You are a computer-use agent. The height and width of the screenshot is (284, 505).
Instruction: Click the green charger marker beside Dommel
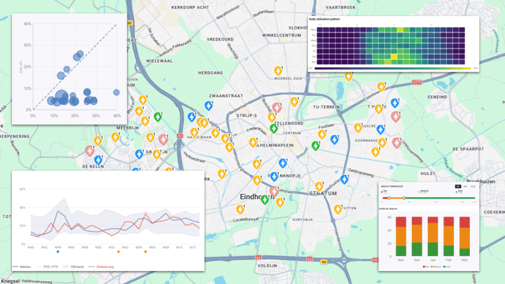[x=316, y=146]
